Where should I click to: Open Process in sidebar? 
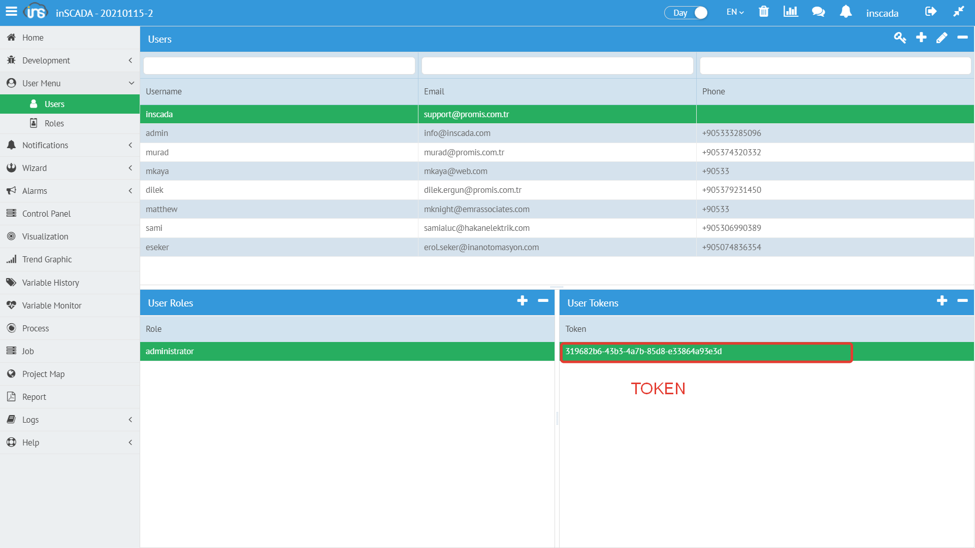[70, 328]
